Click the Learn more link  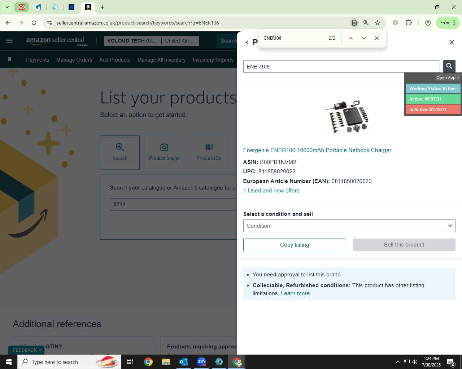[295, 293]
